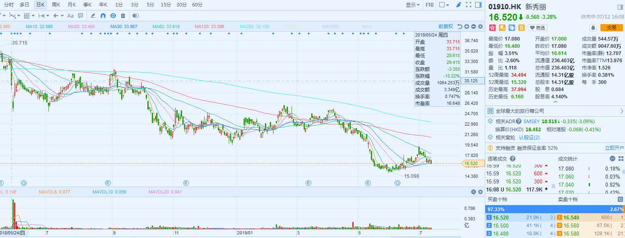The image size is (625, 238).
Task: Toggle the magnet snap drawing tool
Action: (103, 16)
